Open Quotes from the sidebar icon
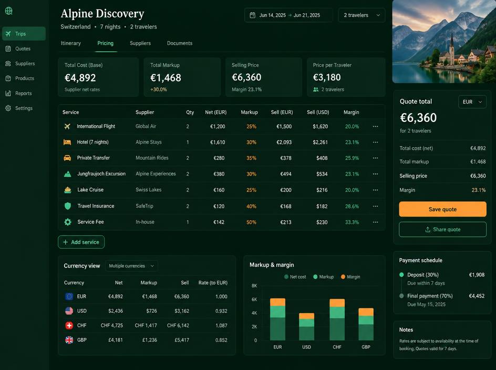The height and width of the screenshot is (370, 496). pyautogui.click(x=8, y=49)
